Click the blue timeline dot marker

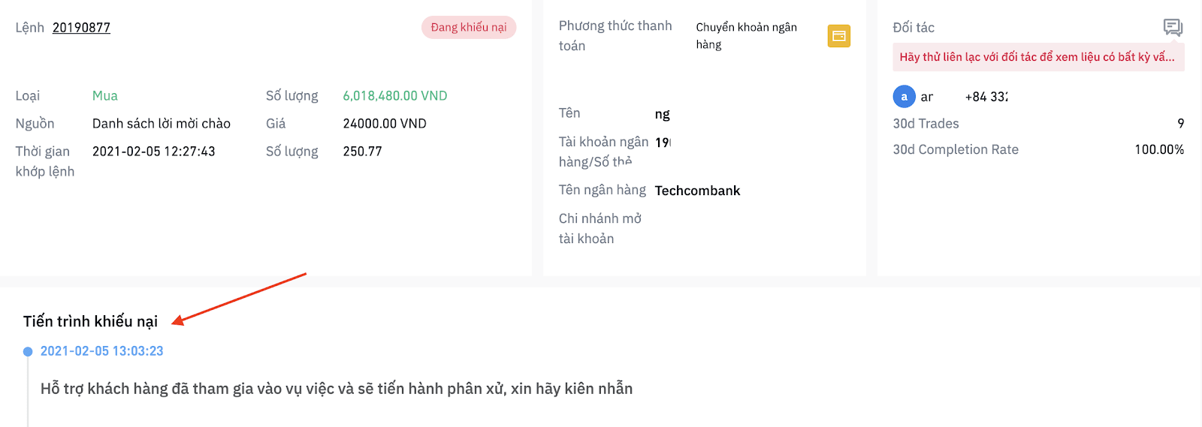point(28,351)
